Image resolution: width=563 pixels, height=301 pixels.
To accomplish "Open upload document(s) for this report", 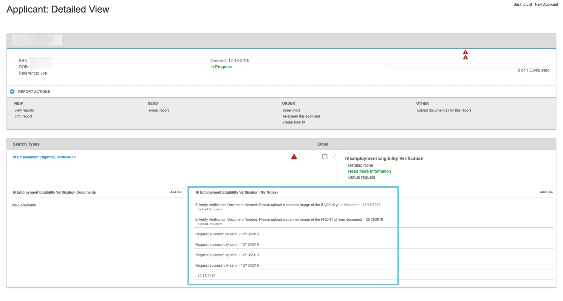I will point(444,110).
